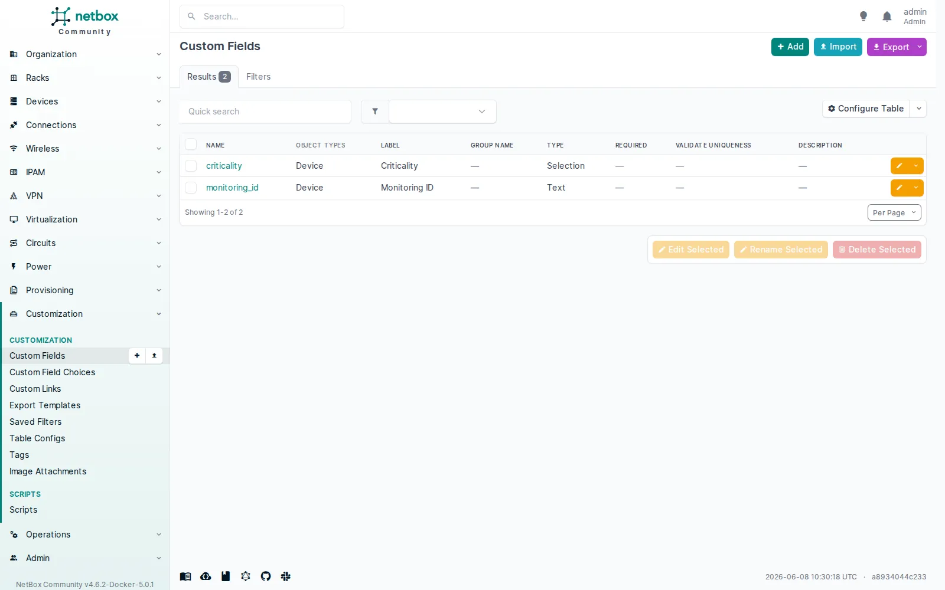The width and height of the screenshot is (945, 590).
Task: Open the REST API cloud icon in footer
Action: [206, 576]
